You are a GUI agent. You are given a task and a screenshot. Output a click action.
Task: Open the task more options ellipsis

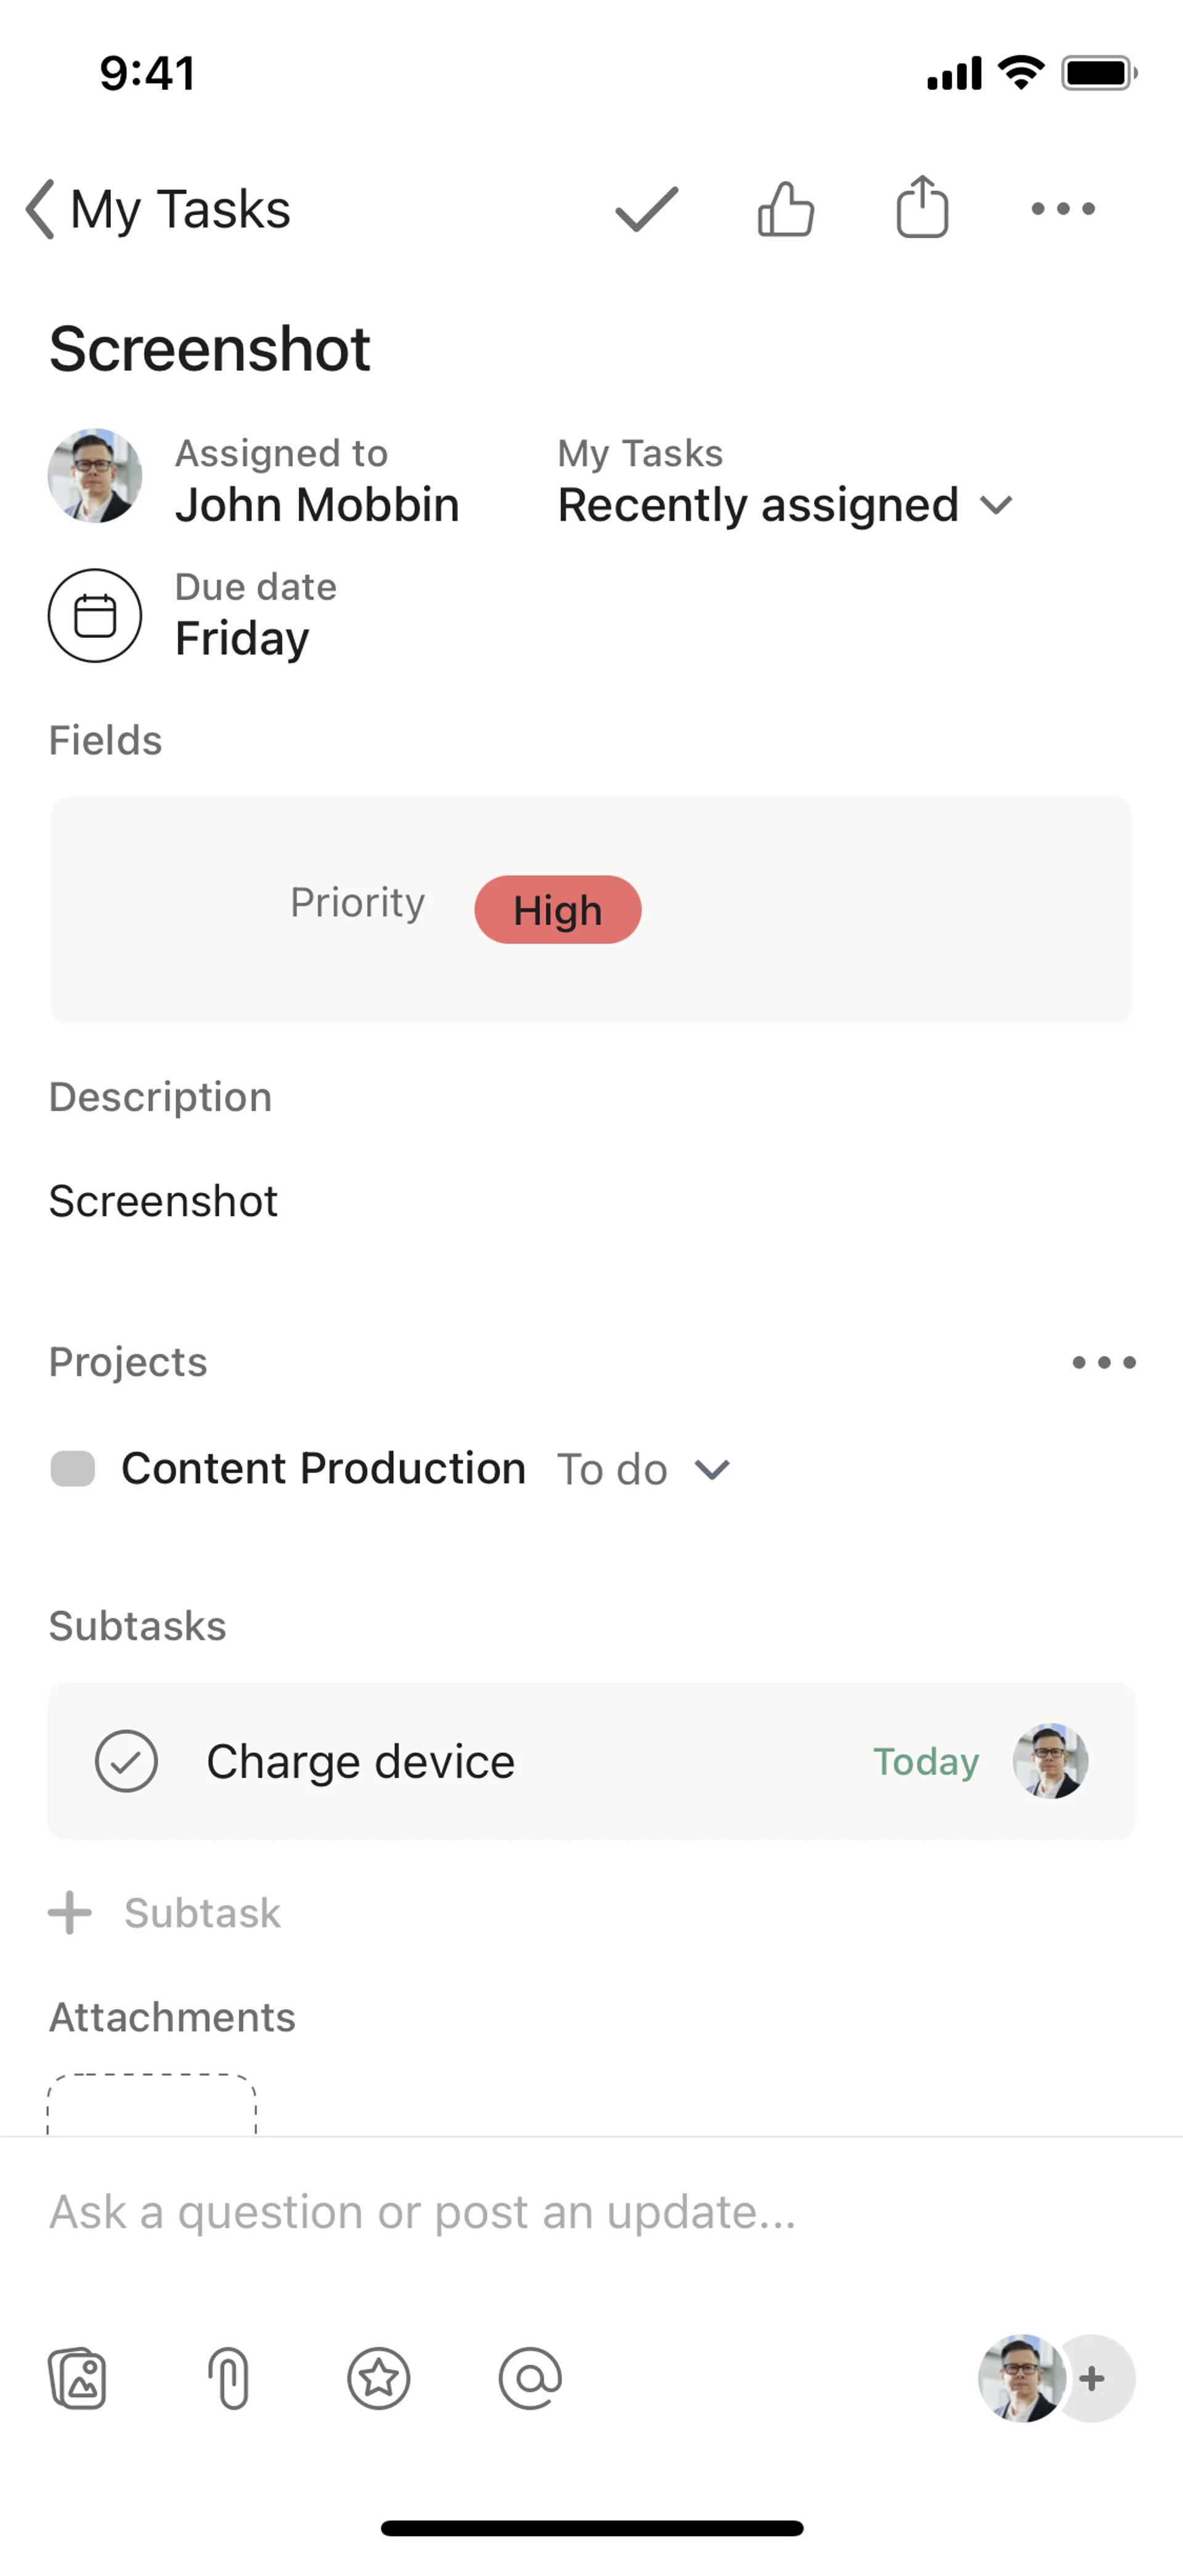point(1063,209)
